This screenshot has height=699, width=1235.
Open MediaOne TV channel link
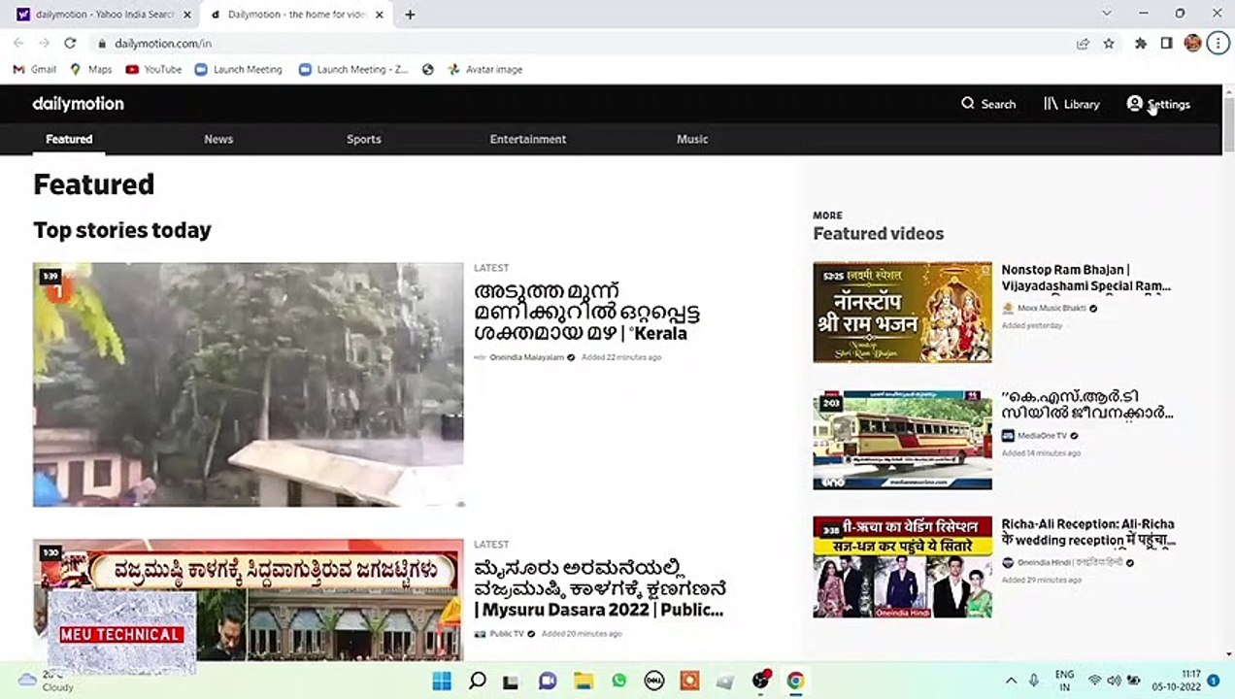(1040, 436)
